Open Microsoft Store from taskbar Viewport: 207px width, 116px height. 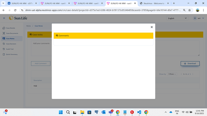click(x=89, y=112)
